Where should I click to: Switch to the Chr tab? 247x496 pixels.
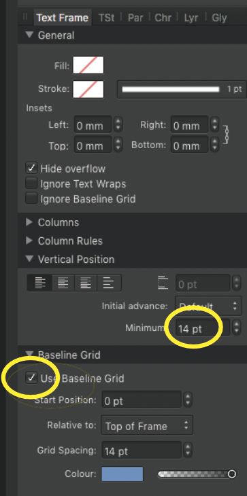click(163, 18)
